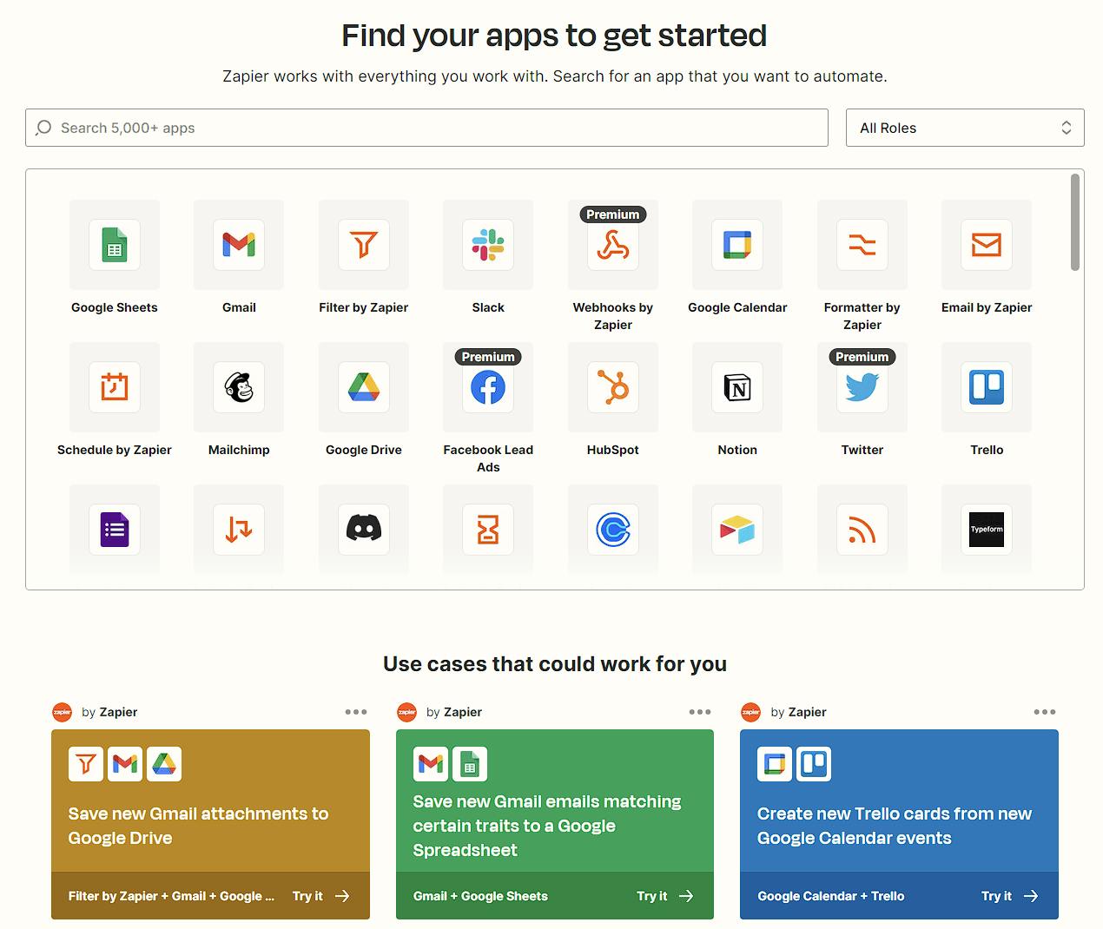Click the search magnifier icon
Screen dimensions: 1103x929
pyautogui.click(x=43, y=128)
